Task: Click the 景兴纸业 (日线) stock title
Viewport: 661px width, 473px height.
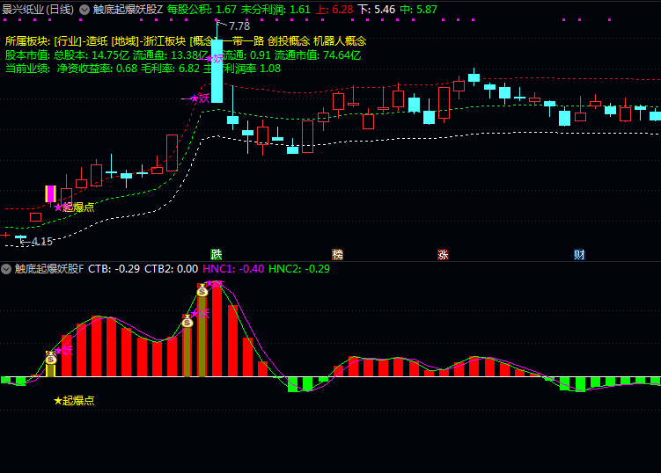Action: coord(37,9)
